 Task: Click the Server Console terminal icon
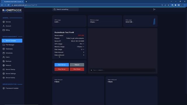pyautogui.click(x=4, y=41)
